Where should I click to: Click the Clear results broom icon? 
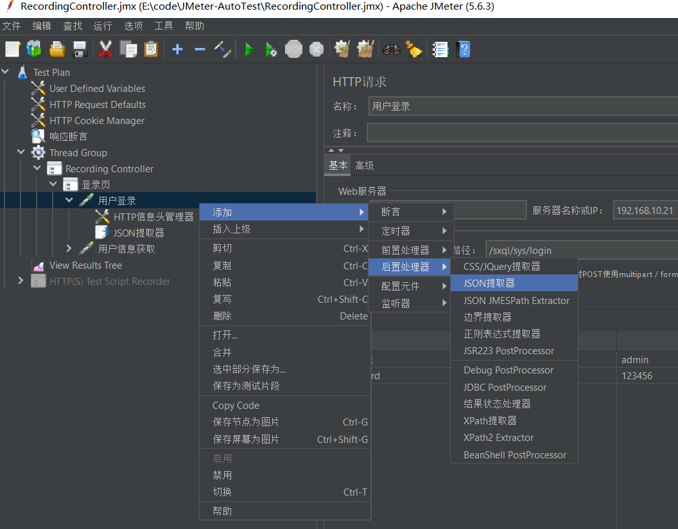[342, 49]
